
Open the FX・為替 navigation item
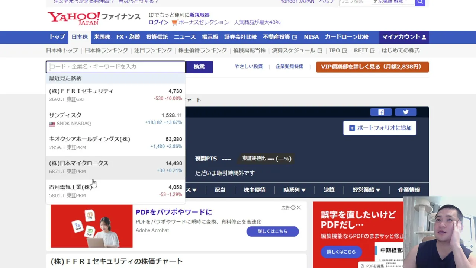[128, 37]
